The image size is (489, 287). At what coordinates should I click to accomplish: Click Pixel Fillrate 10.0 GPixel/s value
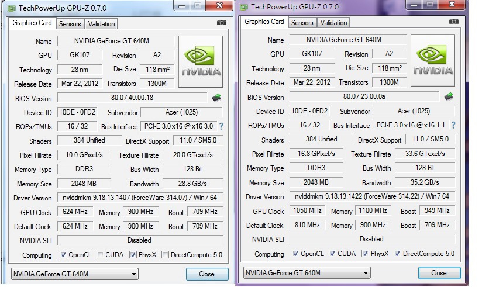pyautogui.click(x=84, y=155)
